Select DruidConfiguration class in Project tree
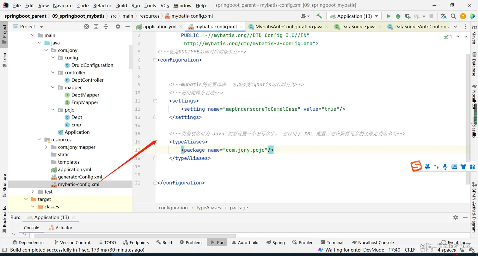The height and width of the screenshot is (256, 478). coord(92,65)
